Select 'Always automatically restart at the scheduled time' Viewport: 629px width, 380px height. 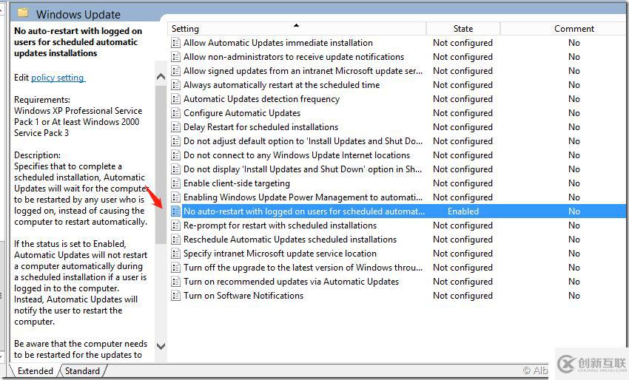click(x=282, y=85)
